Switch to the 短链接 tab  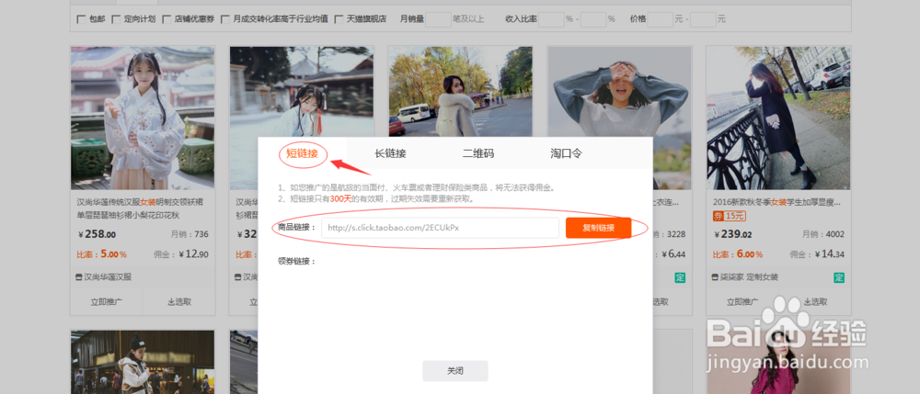302,153
